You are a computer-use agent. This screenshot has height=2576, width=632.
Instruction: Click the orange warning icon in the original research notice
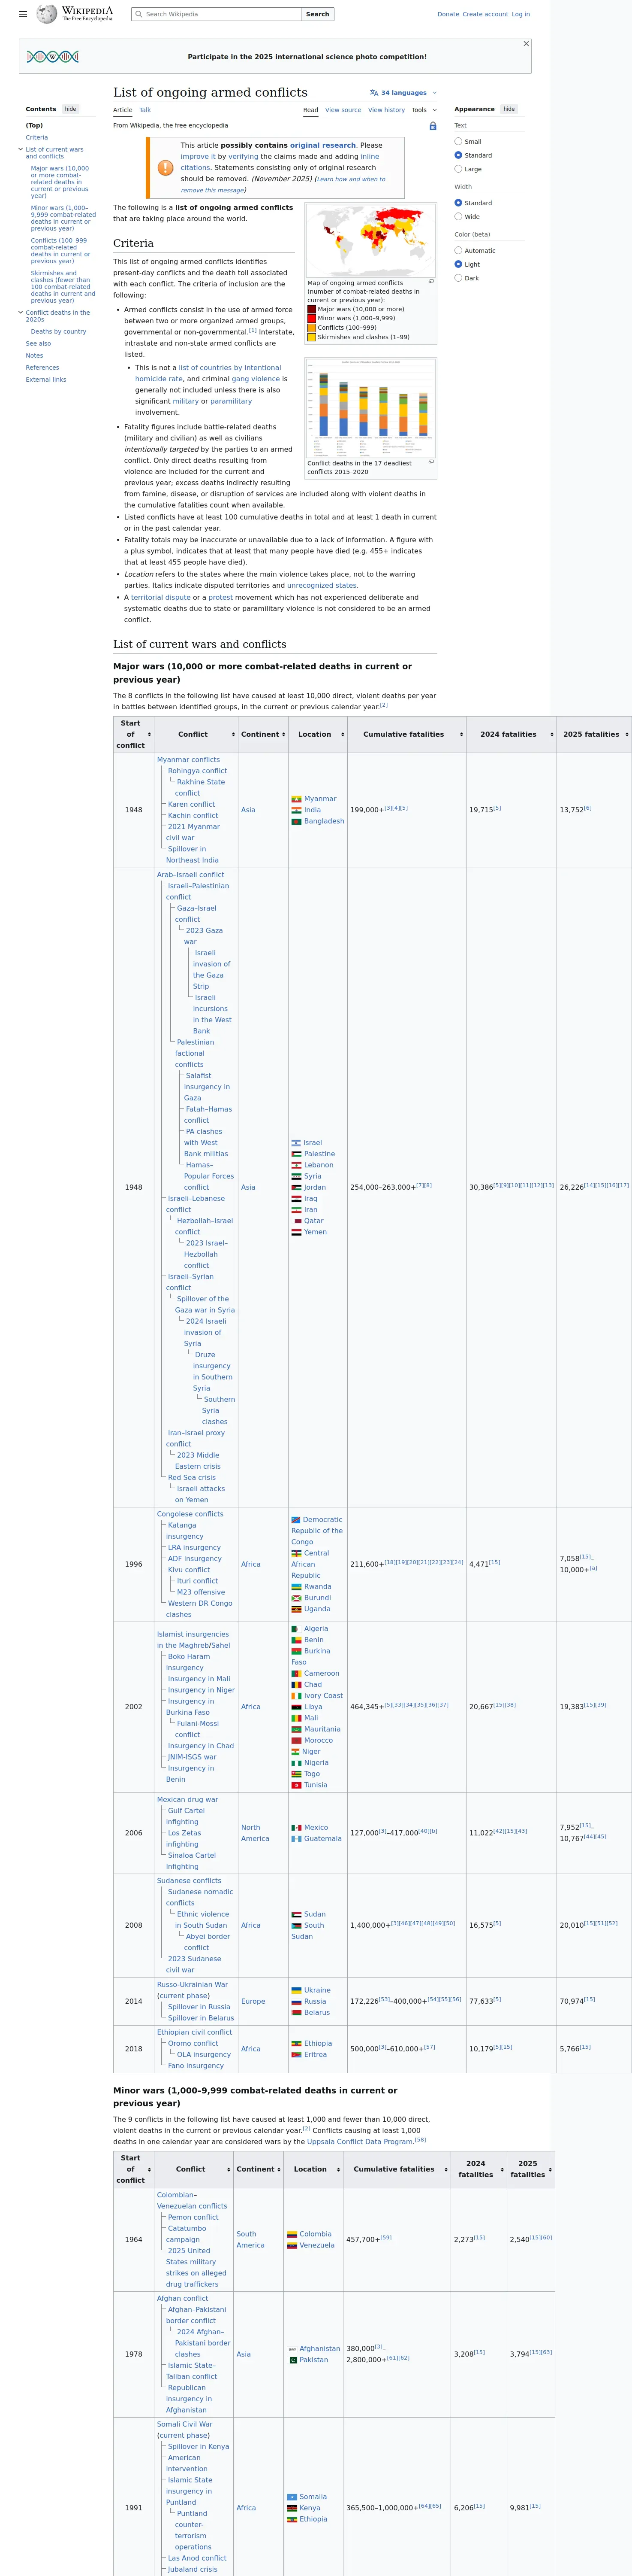pos(166,167)
